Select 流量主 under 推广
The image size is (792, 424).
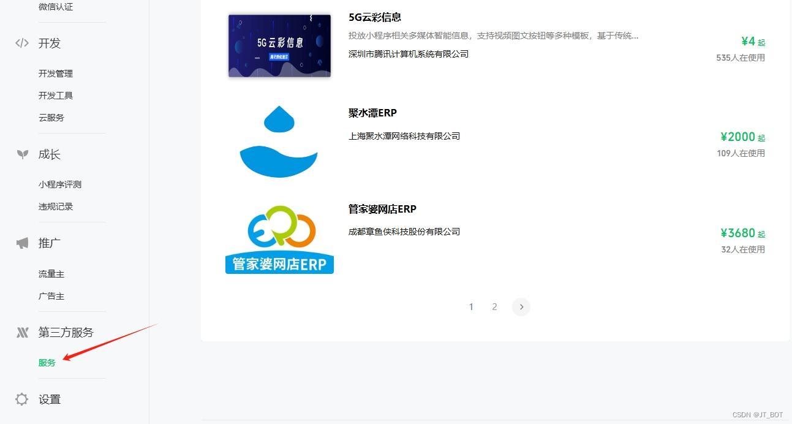point(51,274)
